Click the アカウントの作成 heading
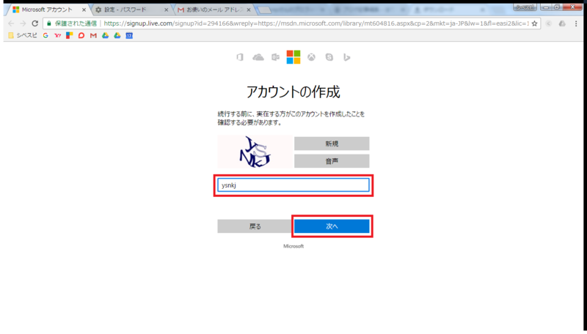Viewport: 587px width, 334px height. tap(293, 92)
